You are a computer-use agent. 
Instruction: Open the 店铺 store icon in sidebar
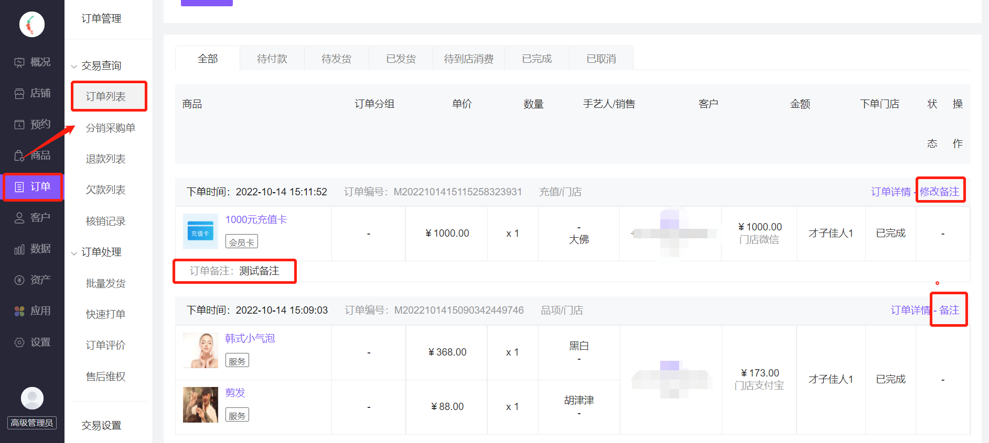tap(19, 94)
